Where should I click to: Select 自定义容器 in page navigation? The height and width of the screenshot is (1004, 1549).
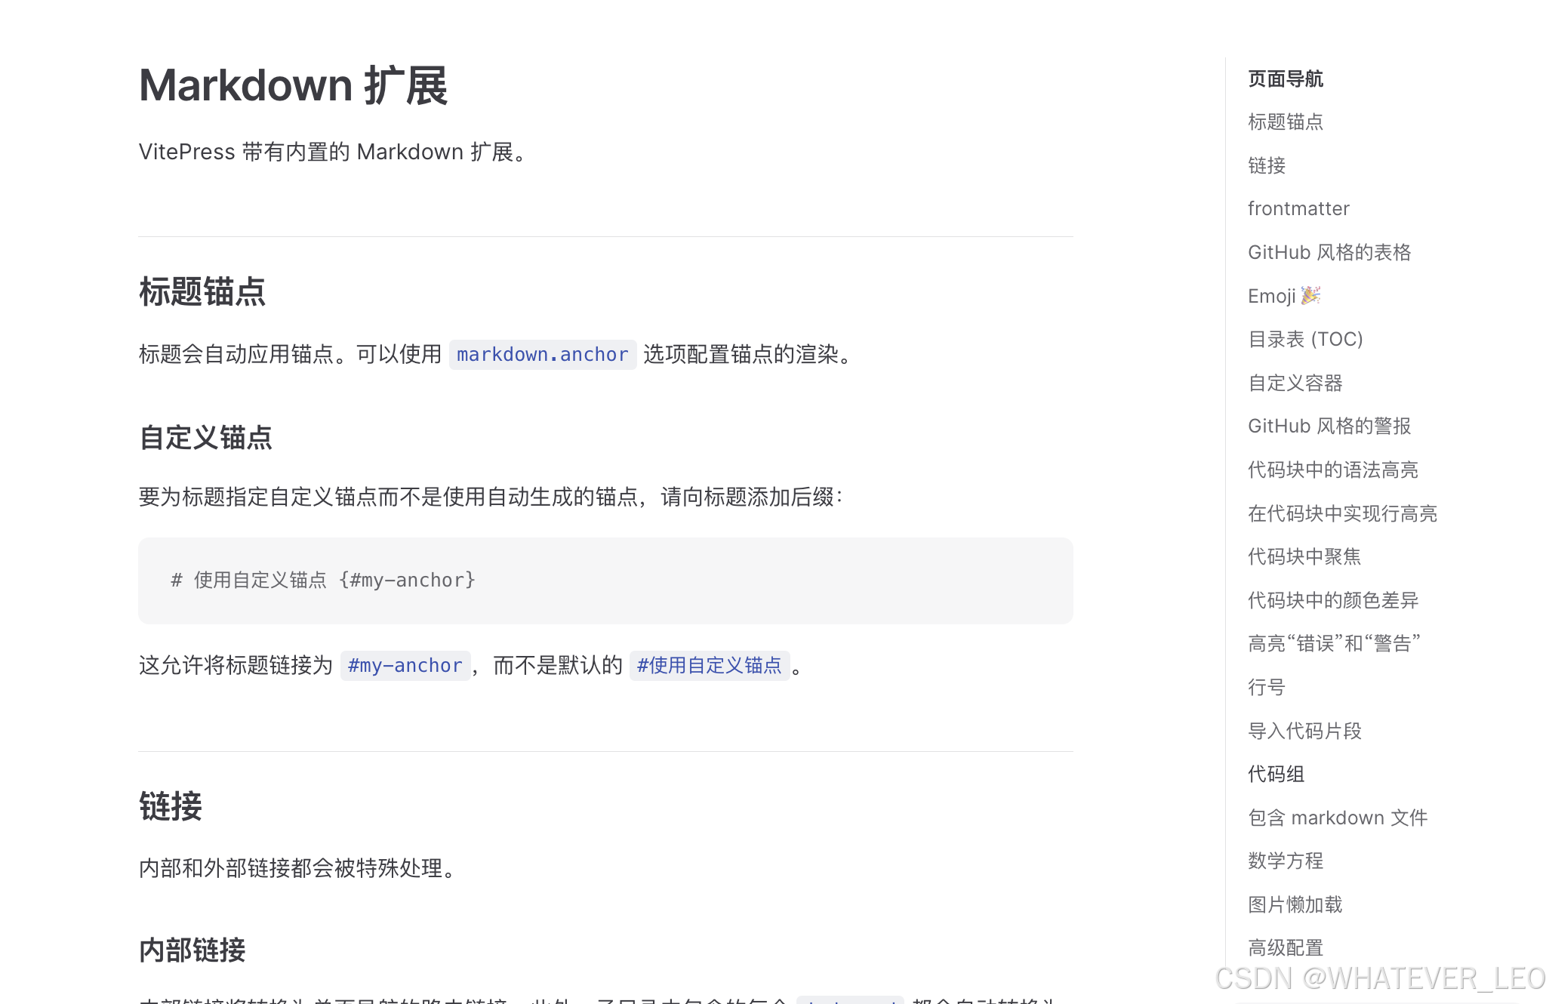[1295, 383]
